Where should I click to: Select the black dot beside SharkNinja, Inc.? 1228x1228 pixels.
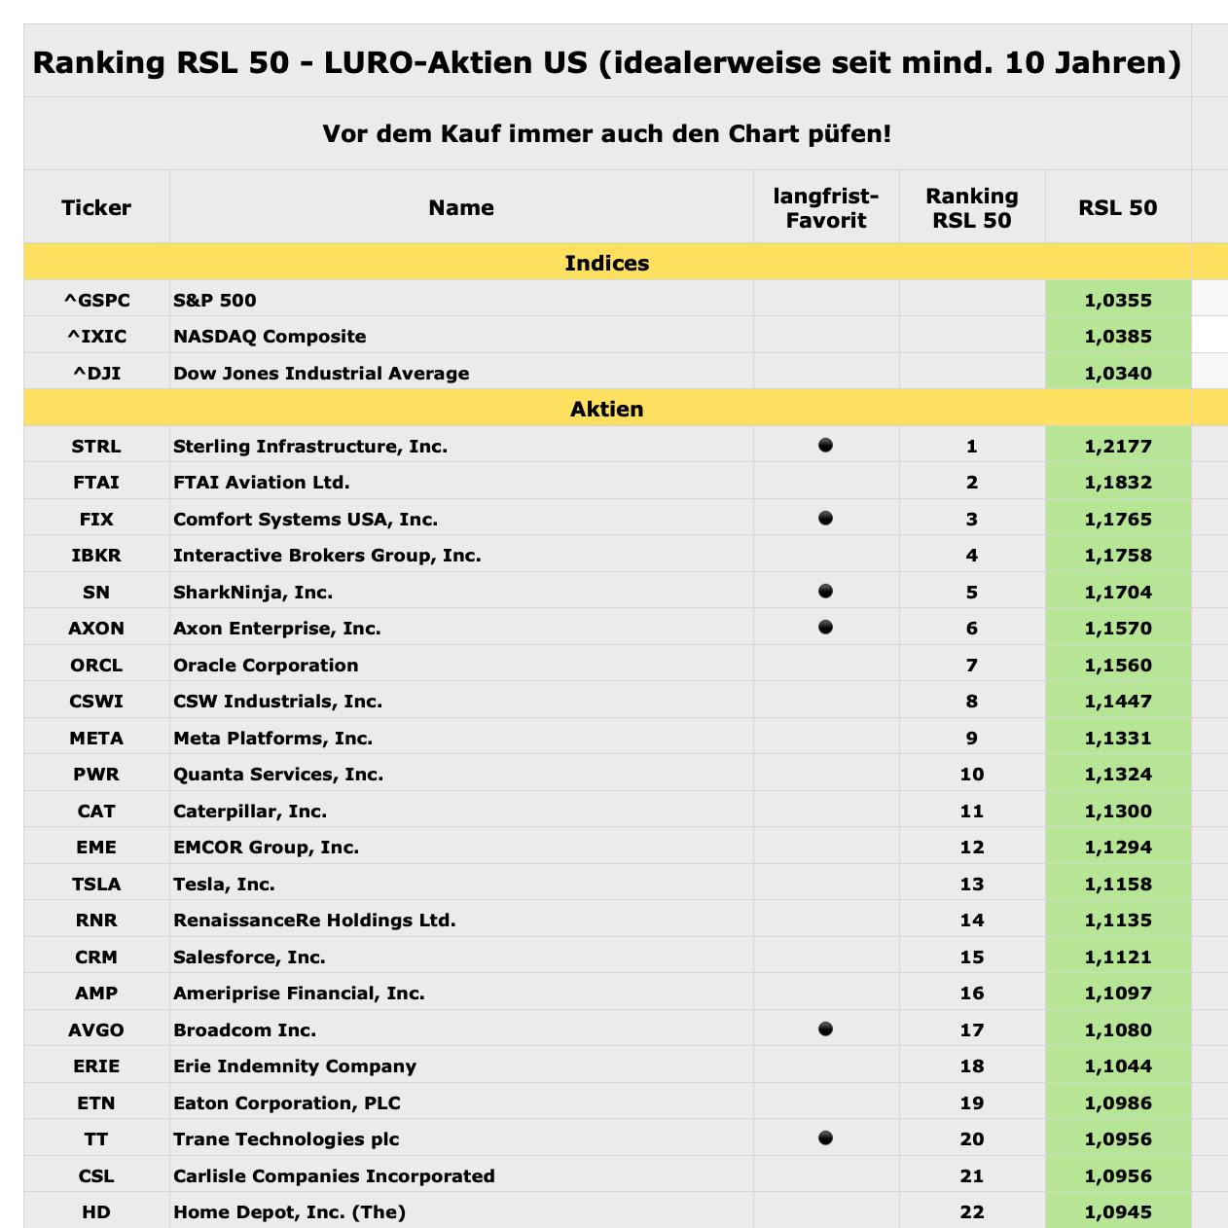825,592
